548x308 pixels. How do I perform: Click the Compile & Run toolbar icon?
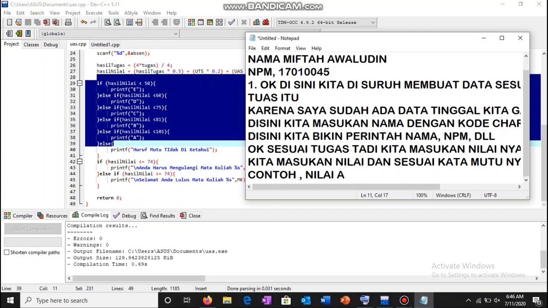point(210,22)
